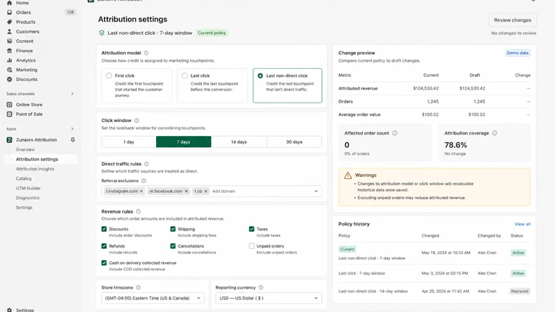Screen dimensions: 555x312
Task: Open the Reporting currency dropdown
Action: click(x=268, y=298)
